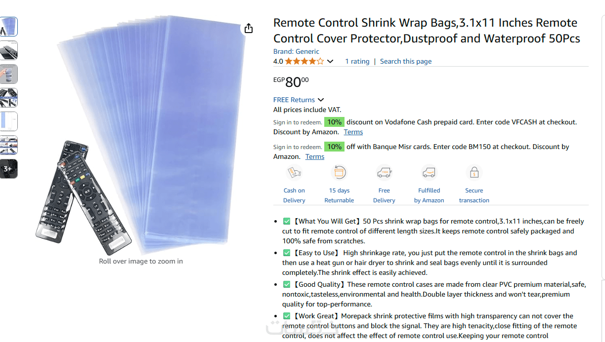Viewport: 605px width, 342px height.
Task: Click the Free Delivery truck icon
Action: coord(384,173)
